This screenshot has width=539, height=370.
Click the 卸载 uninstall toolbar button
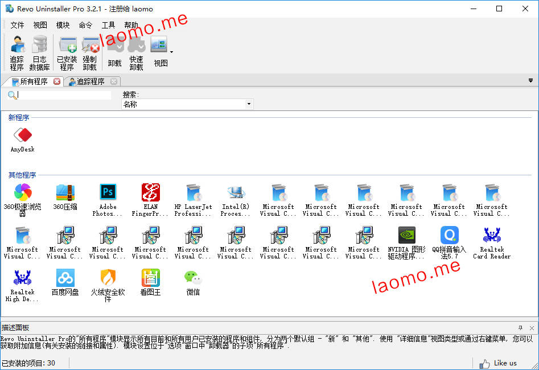115,53
